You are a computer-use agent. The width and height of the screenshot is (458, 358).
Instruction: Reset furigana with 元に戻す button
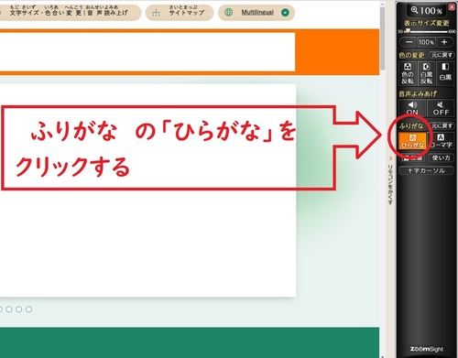point(442,125)
